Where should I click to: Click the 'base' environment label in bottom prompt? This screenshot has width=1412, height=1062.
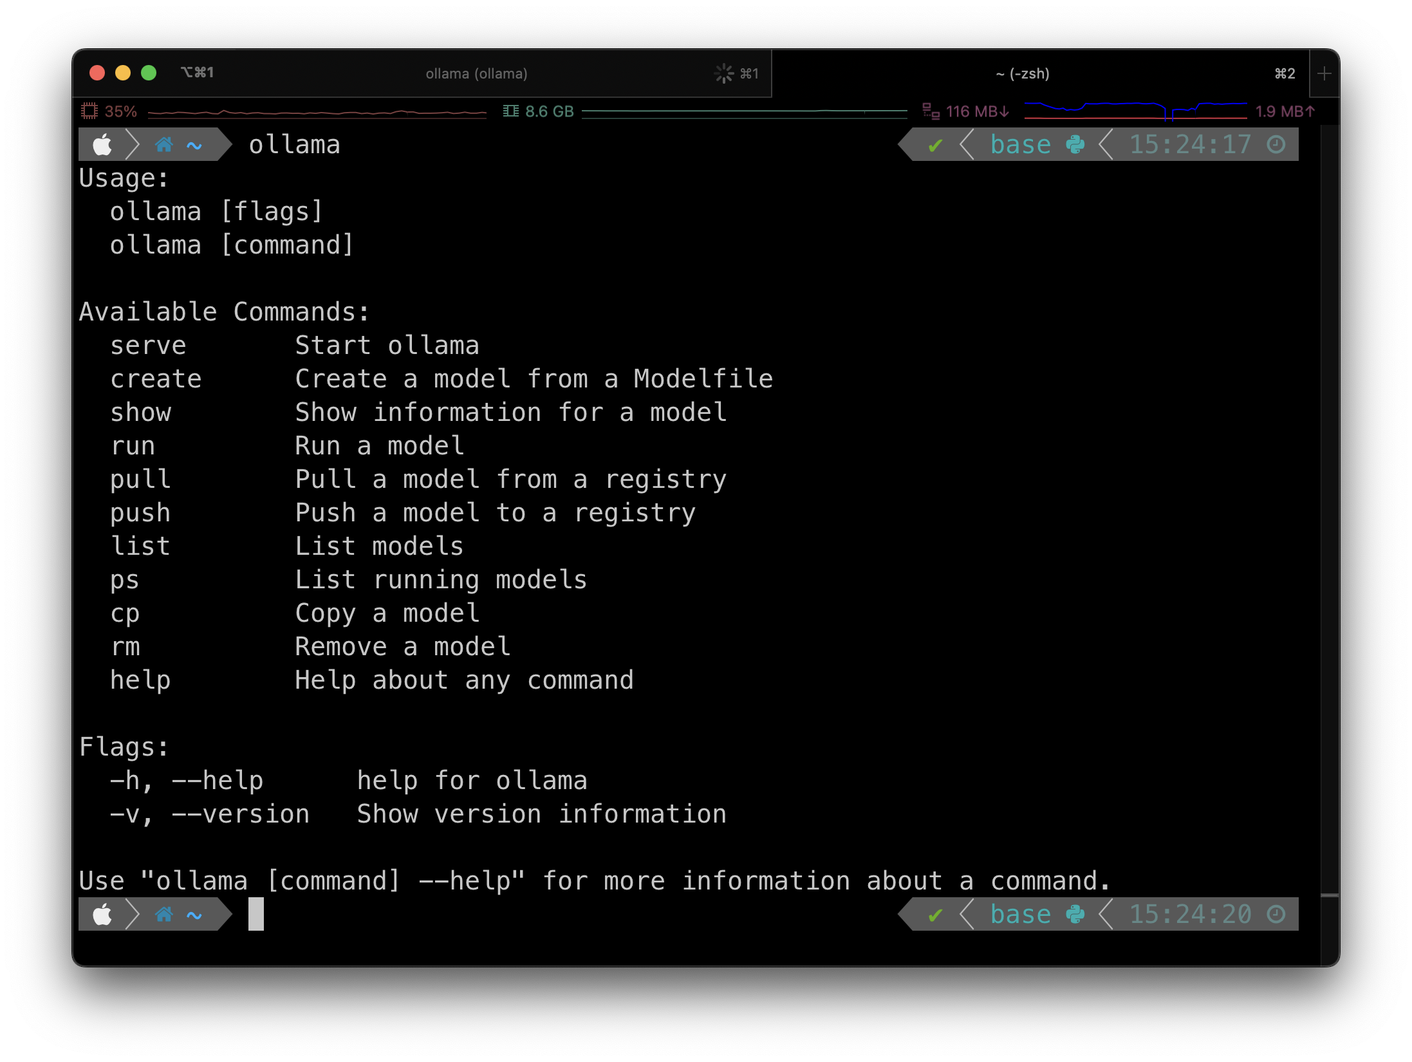click(x=1020, y=914)
